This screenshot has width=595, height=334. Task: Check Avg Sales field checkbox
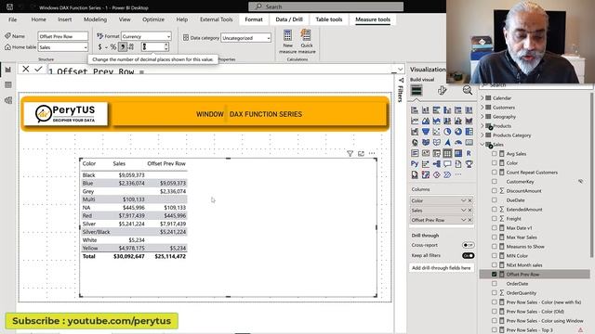pyautogui.click(x=494, y=154)
